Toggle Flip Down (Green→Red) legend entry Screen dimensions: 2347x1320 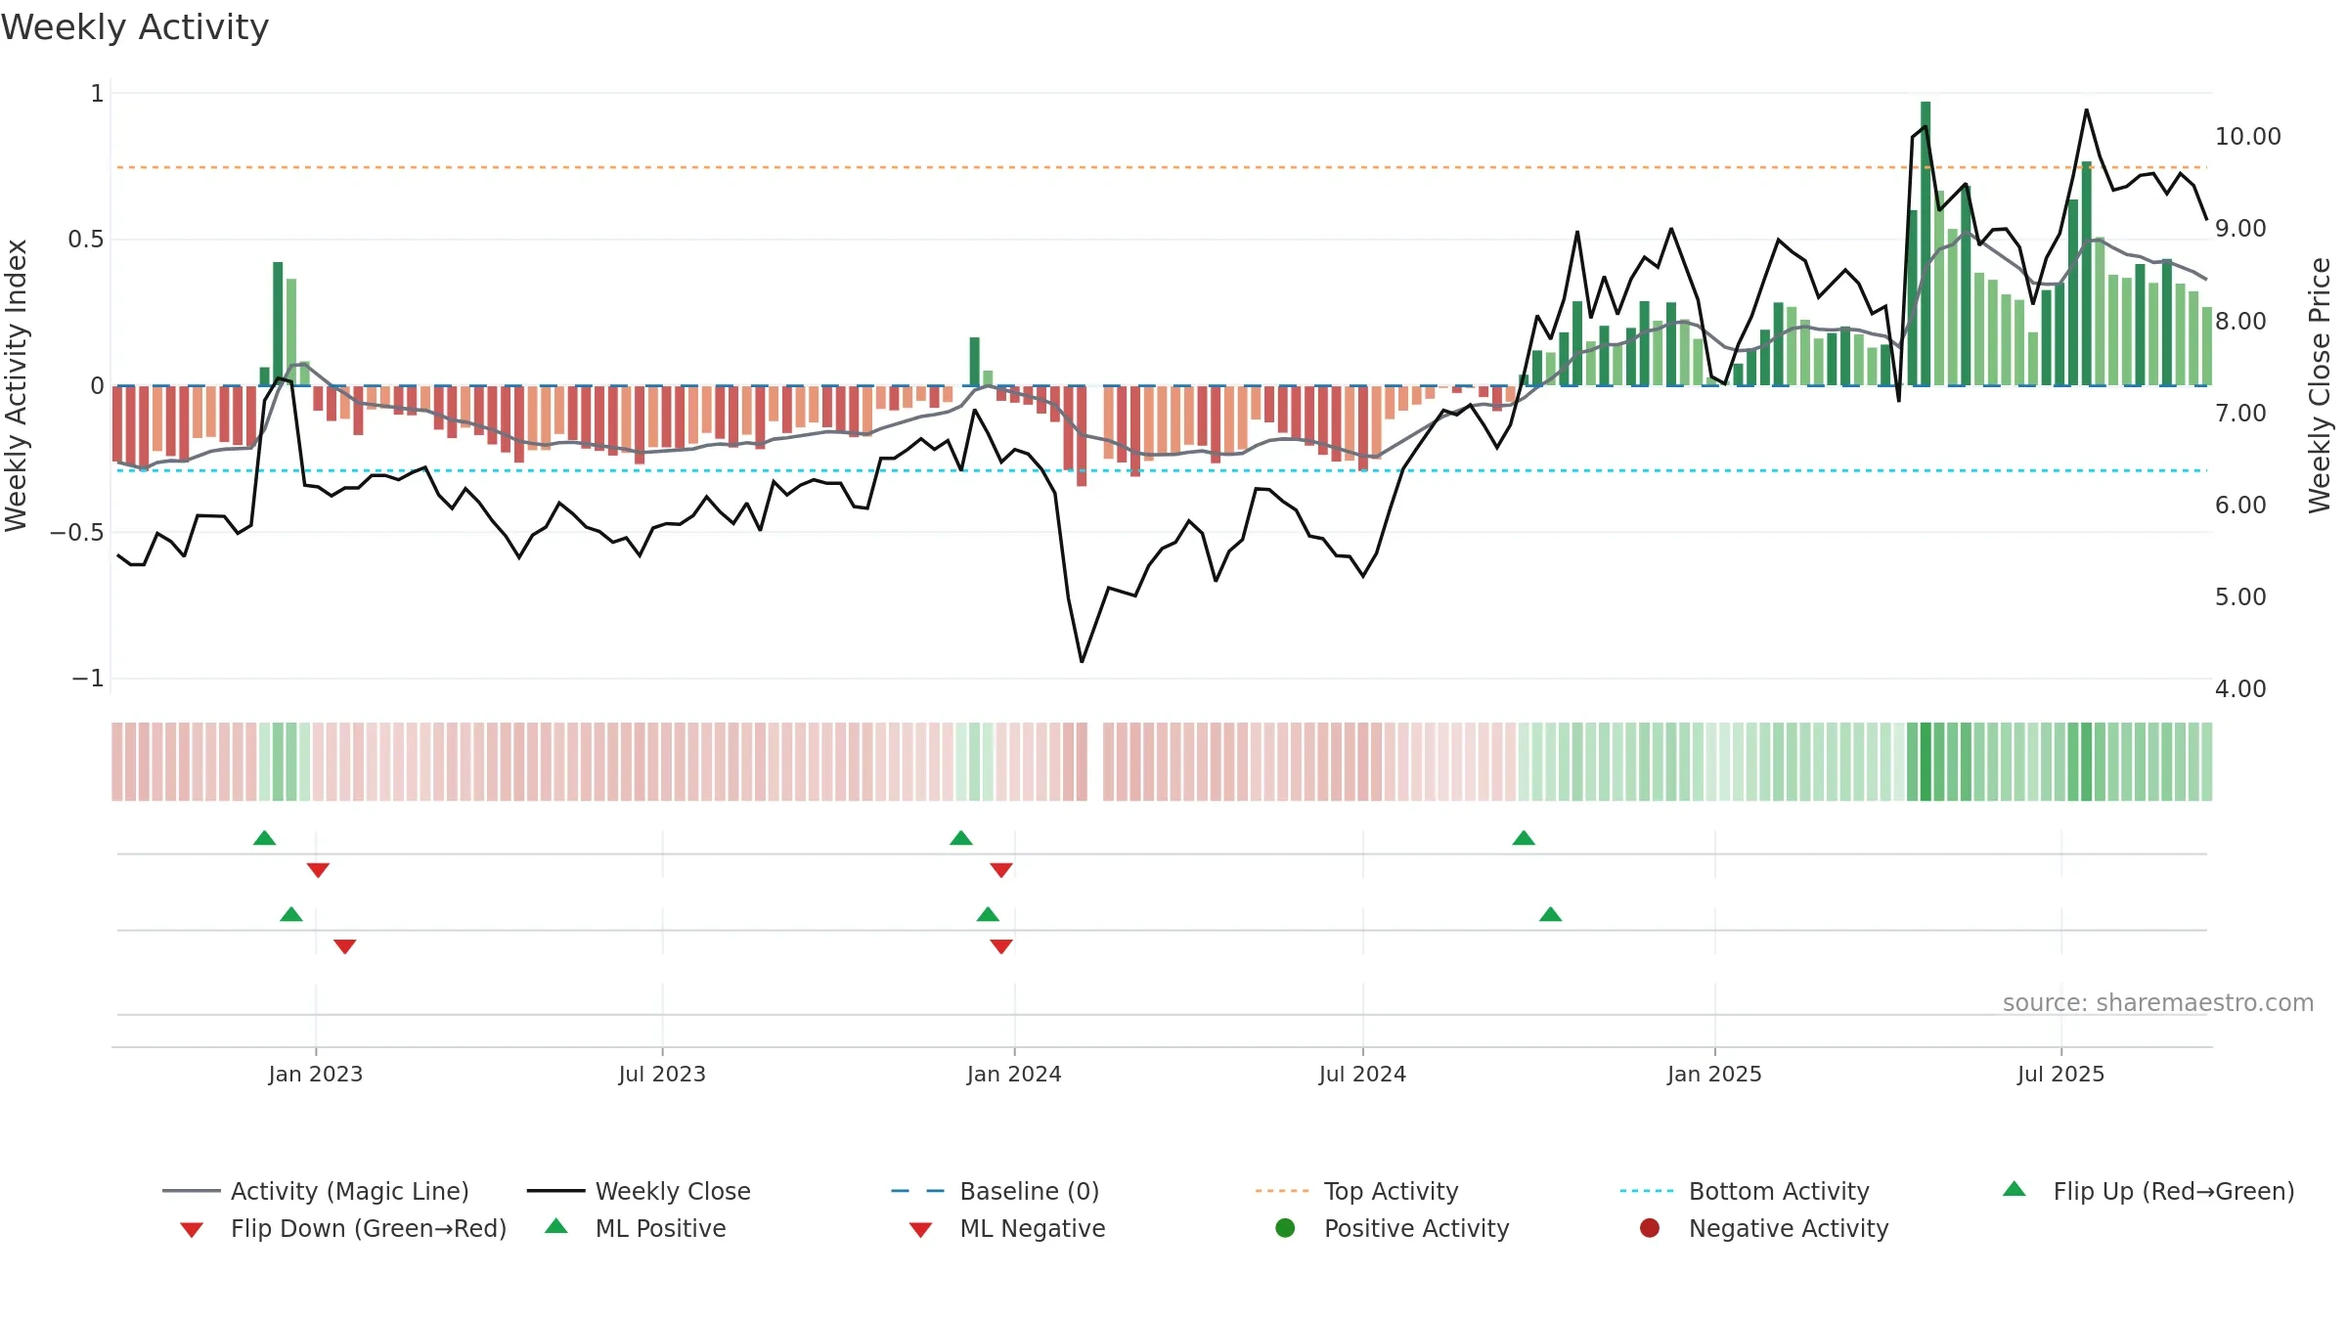point(343,1228)
